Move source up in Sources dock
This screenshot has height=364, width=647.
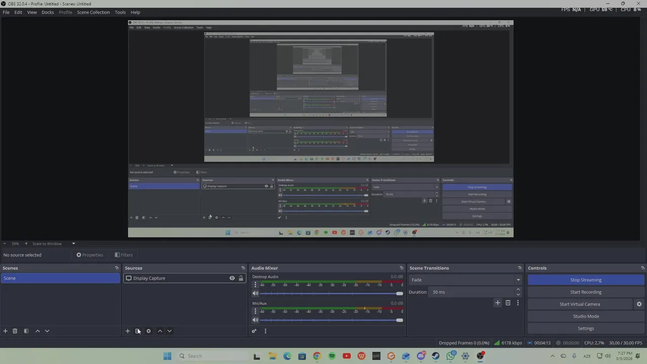coord(160,331)
